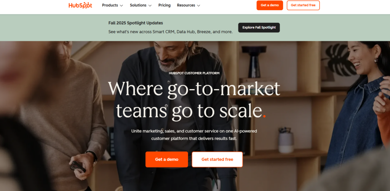The height and width of the screenshot is (191, 390).
Task: Open the Resources menu label
Action: [x=186, y=5]
